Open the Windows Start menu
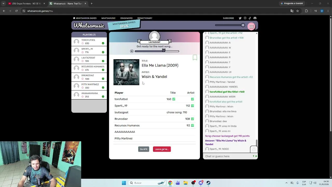Screen dimensions: 332x187 click(x=124, y=183)
